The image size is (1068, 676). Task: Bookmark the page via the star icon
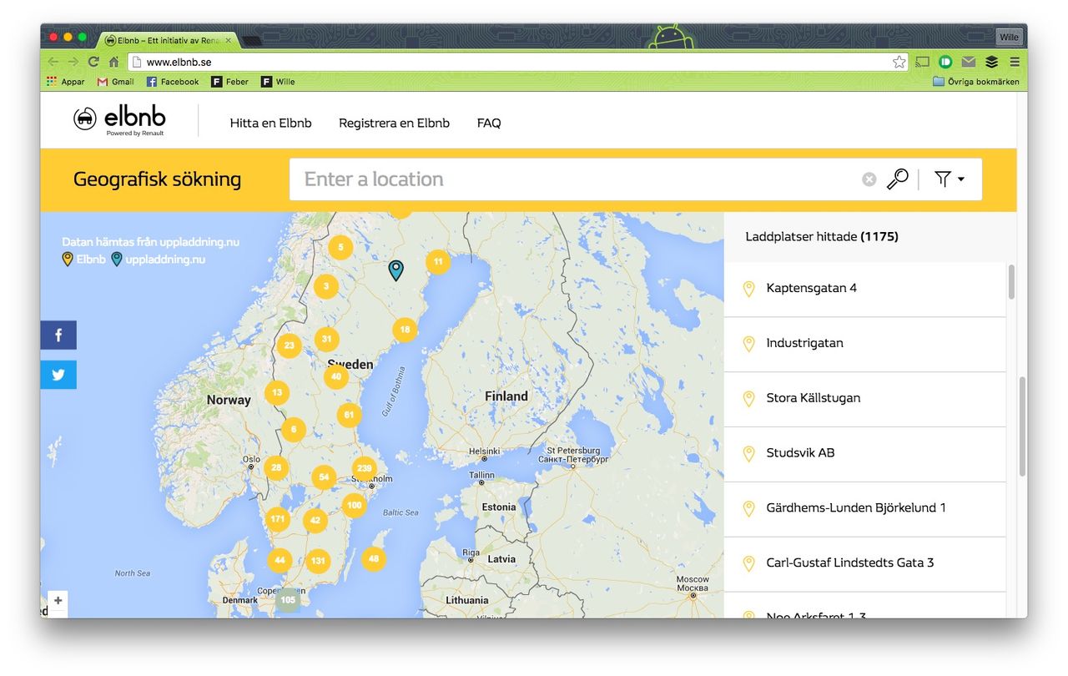coord(899,62)
